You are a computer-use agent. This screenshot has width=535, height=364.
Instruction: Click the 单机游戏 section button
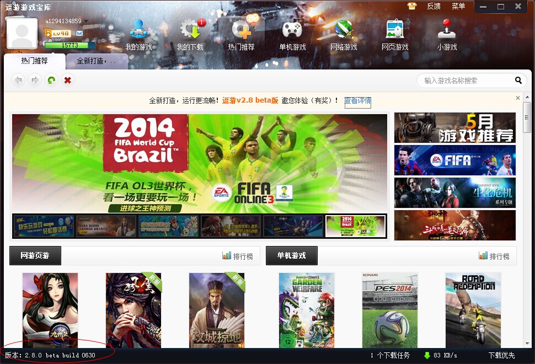point(291,255)
